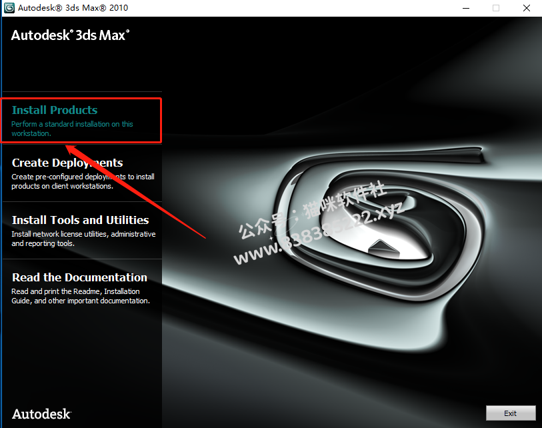This screenshot has width=542, height=428.
Task: Open Read the Documentation
Action: coord(79,277)
